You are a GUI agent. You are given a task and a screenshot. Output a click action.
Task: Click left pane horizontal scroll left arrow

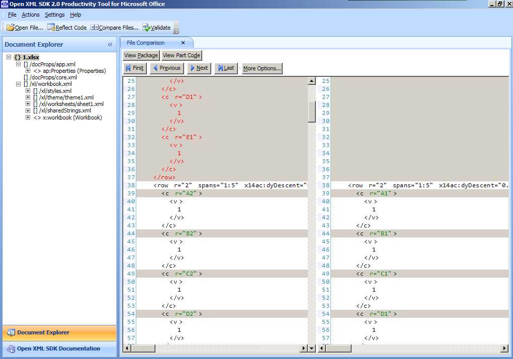tap(127, 348)
